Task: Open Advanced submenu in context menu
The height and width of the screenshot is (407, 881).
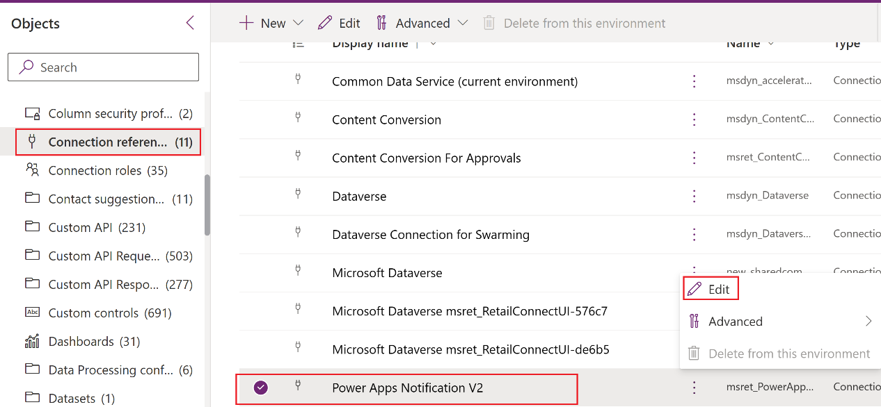Action: click(x=780, y=321)
